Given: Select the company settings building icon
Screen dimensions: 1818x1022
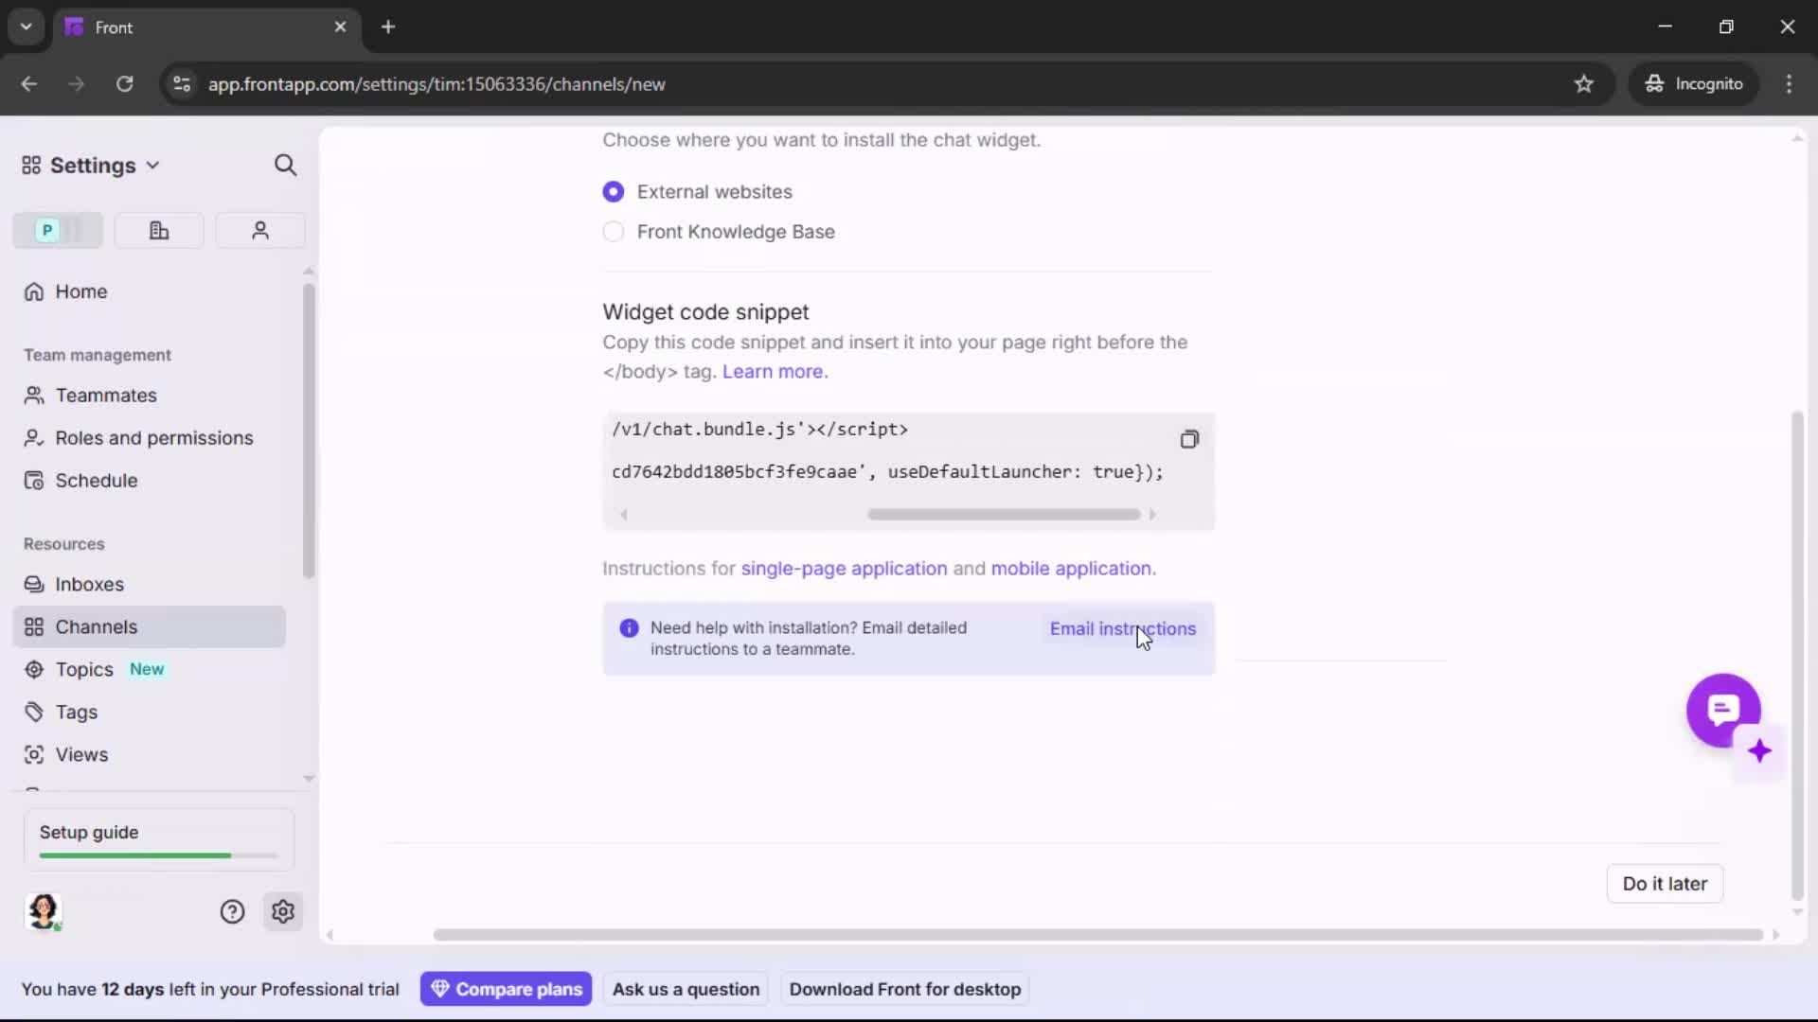Looking at the screenshot, I should [158, 230].
